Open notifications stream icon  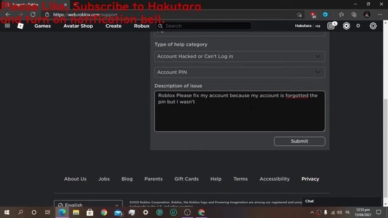(x=332, y=25)
